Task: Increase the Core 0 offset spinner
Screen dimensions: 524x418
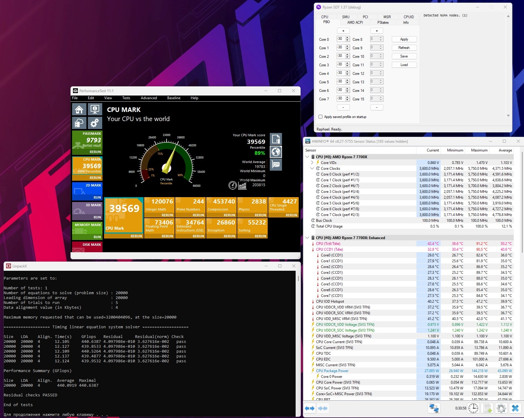Action: pos(347,38)
